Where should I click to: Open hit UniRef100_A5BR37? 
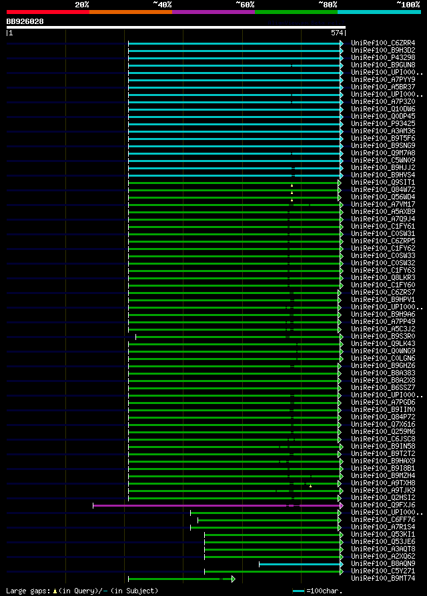click(x=383, y=87)
